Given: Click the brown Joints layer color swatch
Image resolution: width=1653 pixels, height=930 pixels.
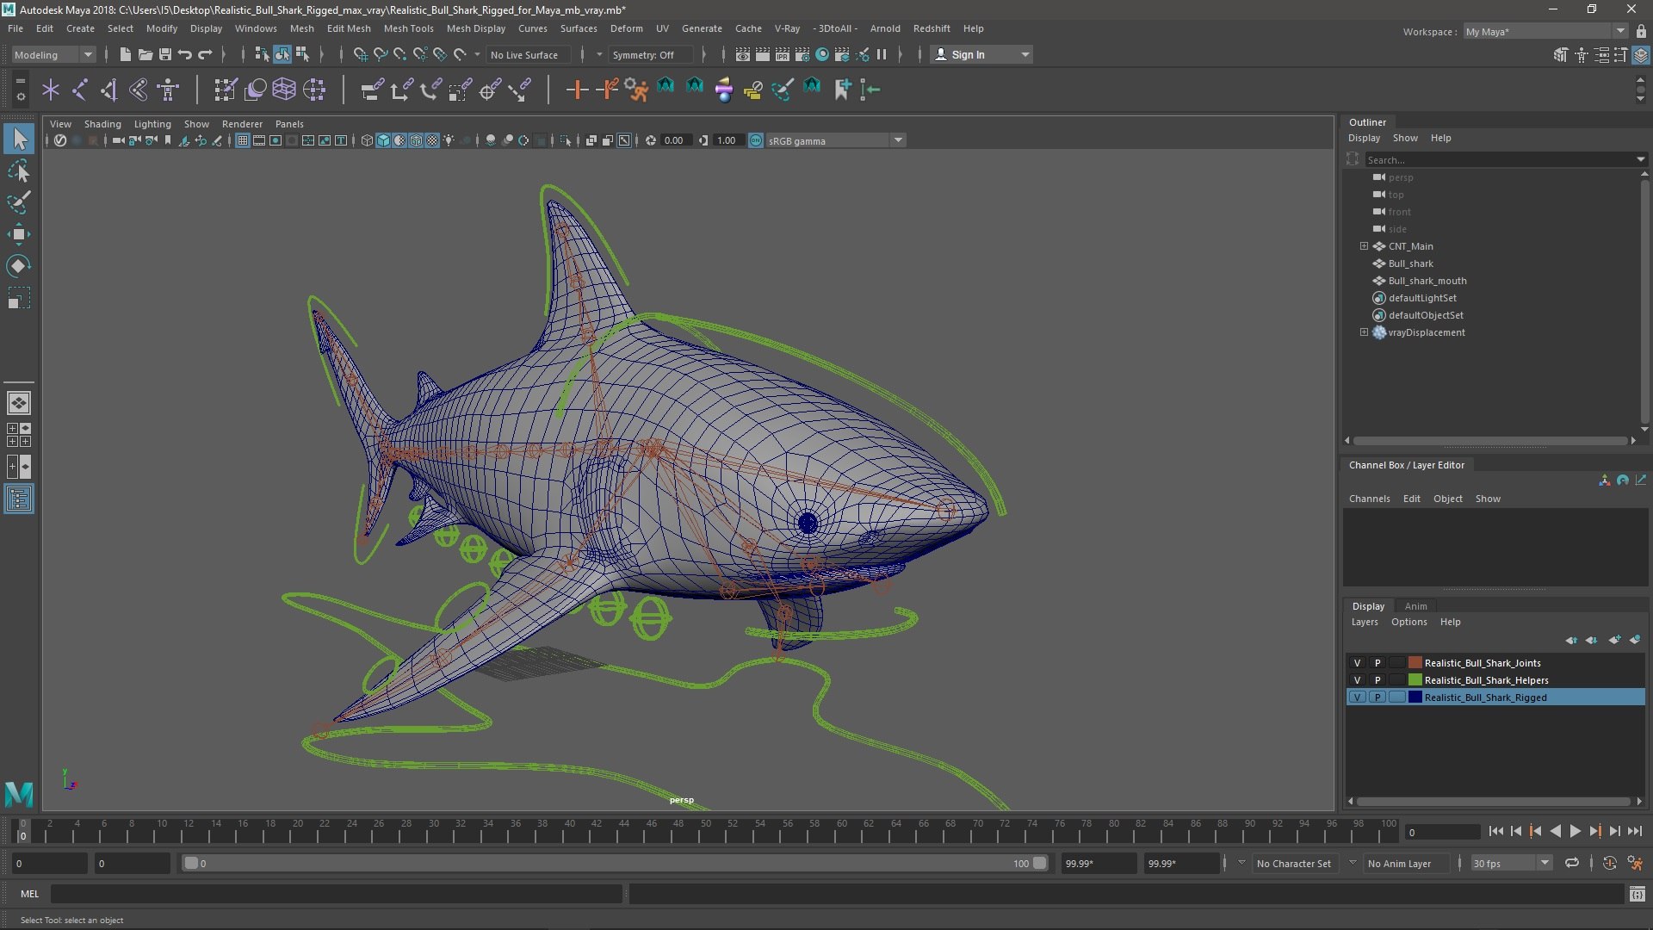Looking at the screenshot, I should 1415,663.
